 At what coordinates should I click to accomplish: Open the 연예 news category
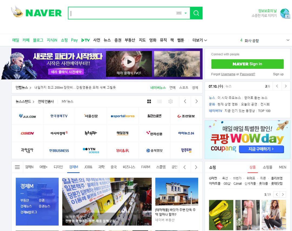coord(172,87)
